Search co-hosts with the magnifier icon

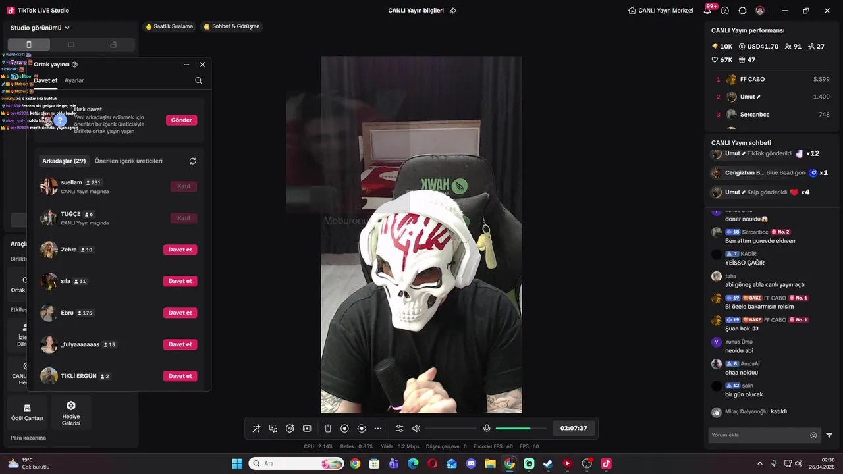coord(198,80)
